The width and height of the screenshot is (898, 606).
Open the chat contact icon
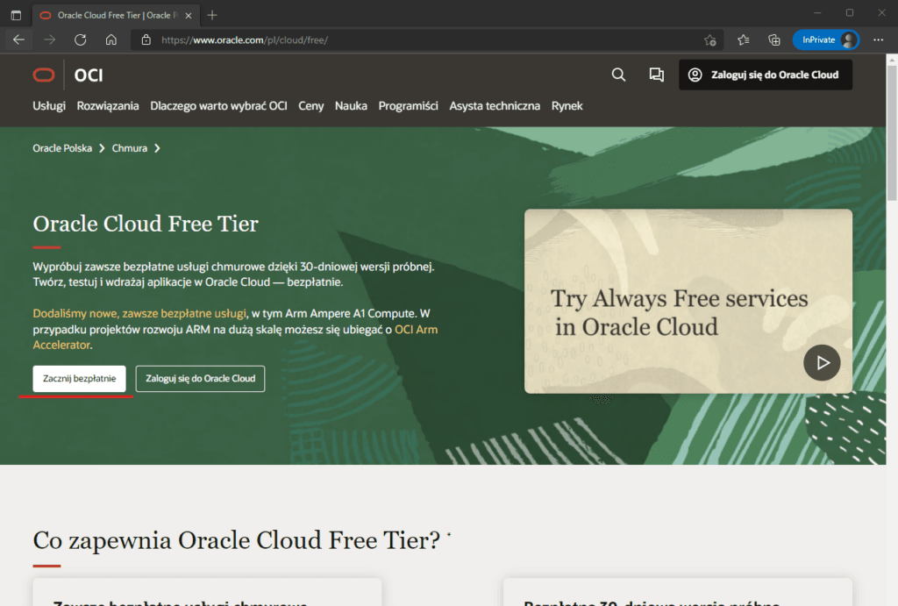pos(656,75)
